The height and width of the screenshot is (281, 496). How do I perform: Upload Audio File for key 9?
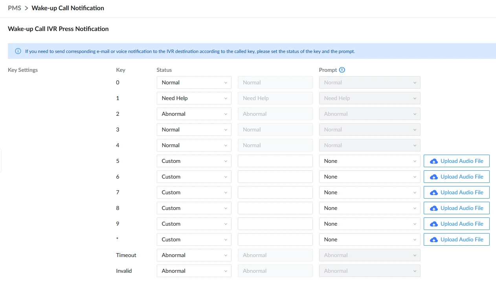(x=457, y=224)
